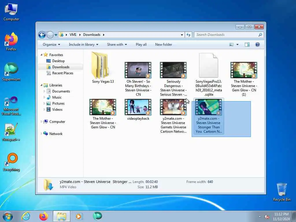Image resolution: width=296 pixels, height=222 pixels.
Task: Click the Forward navigation arrow button
Action: (50, 35)
